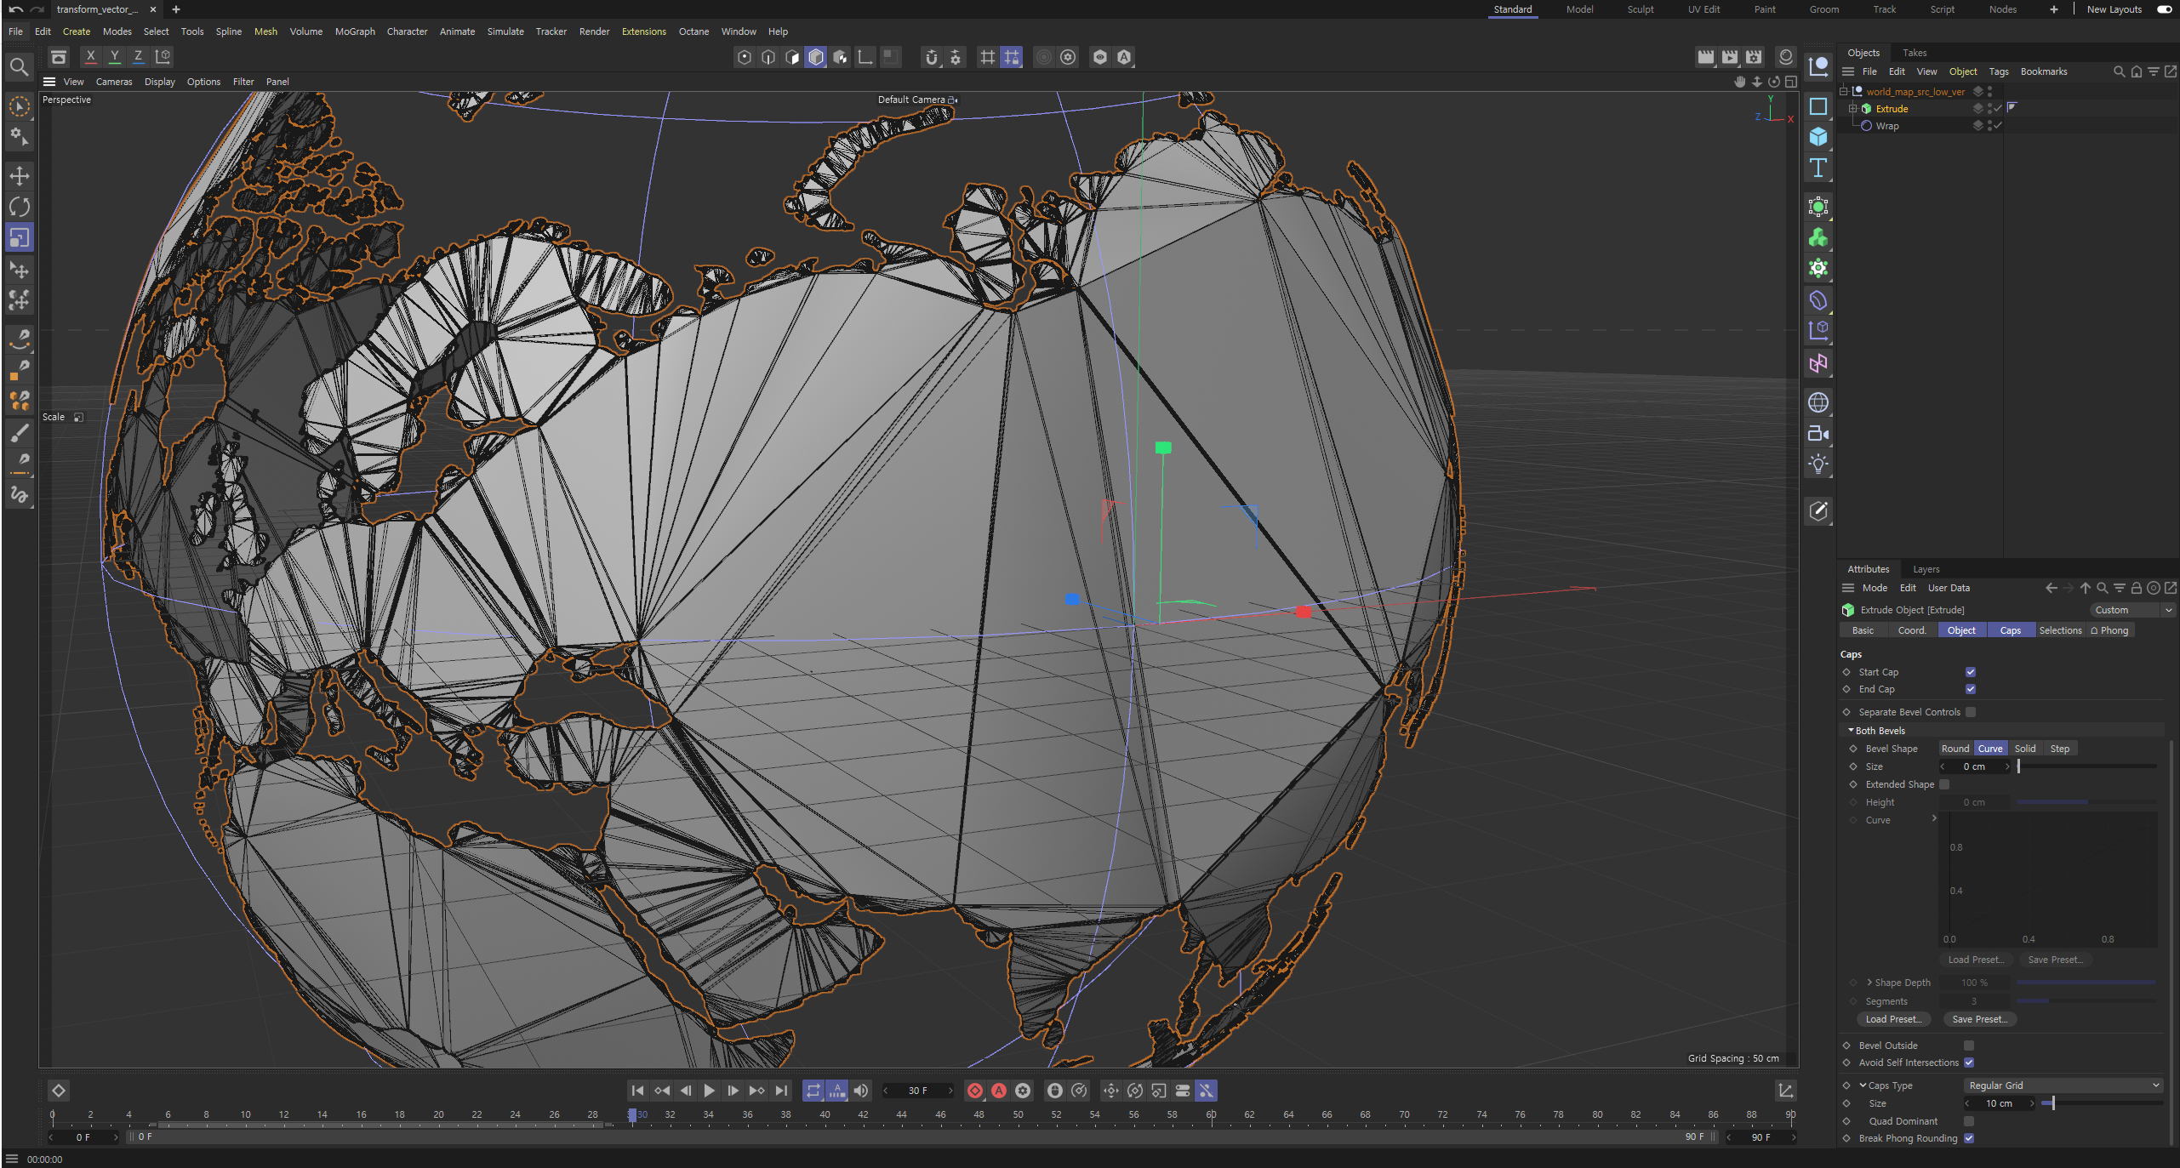Enable Extended Shape checkbox
2180x1168 pixels.
(x=1944, y=784)
